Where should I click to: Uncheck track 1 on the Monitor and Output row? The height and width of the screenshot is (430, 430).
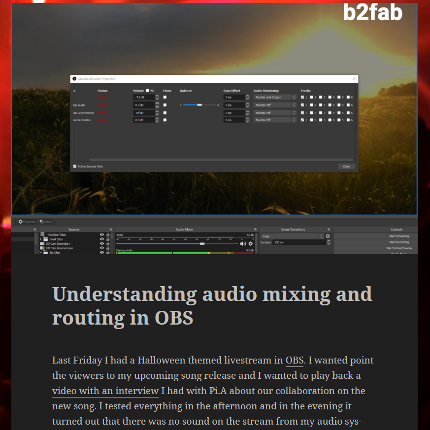302,97
